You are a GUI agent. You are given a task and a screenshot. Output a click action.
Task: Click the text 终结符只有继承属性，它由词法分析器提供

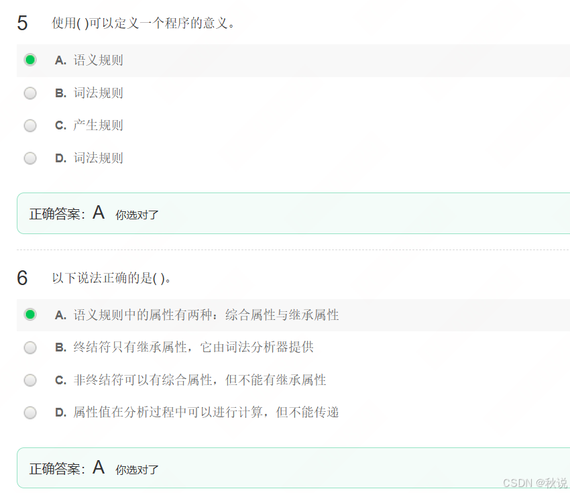(x=193, y=347)
